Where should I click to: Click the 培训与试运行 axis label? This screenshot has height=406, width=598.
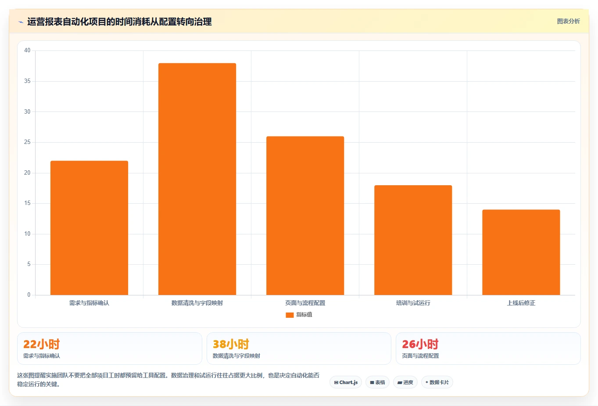tap(413, 303)
